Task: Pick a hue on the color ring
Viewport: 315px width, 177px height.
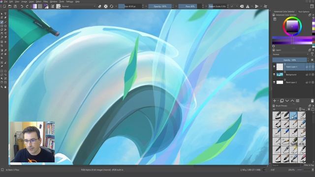Action: [292, 18]
